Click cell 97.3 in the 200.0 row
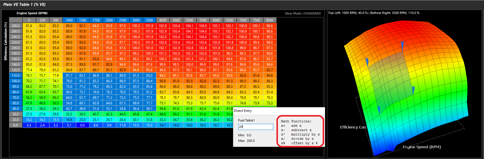This screenshot has height=159, width=484. pyautogui.click(x=270, y=48)
